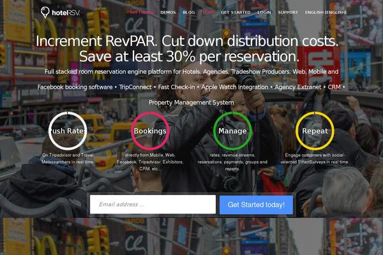Image resolution: width=383 pixels, height=255 pixels.
Task: Click the Push Rates circle
Action: [68, 131]
